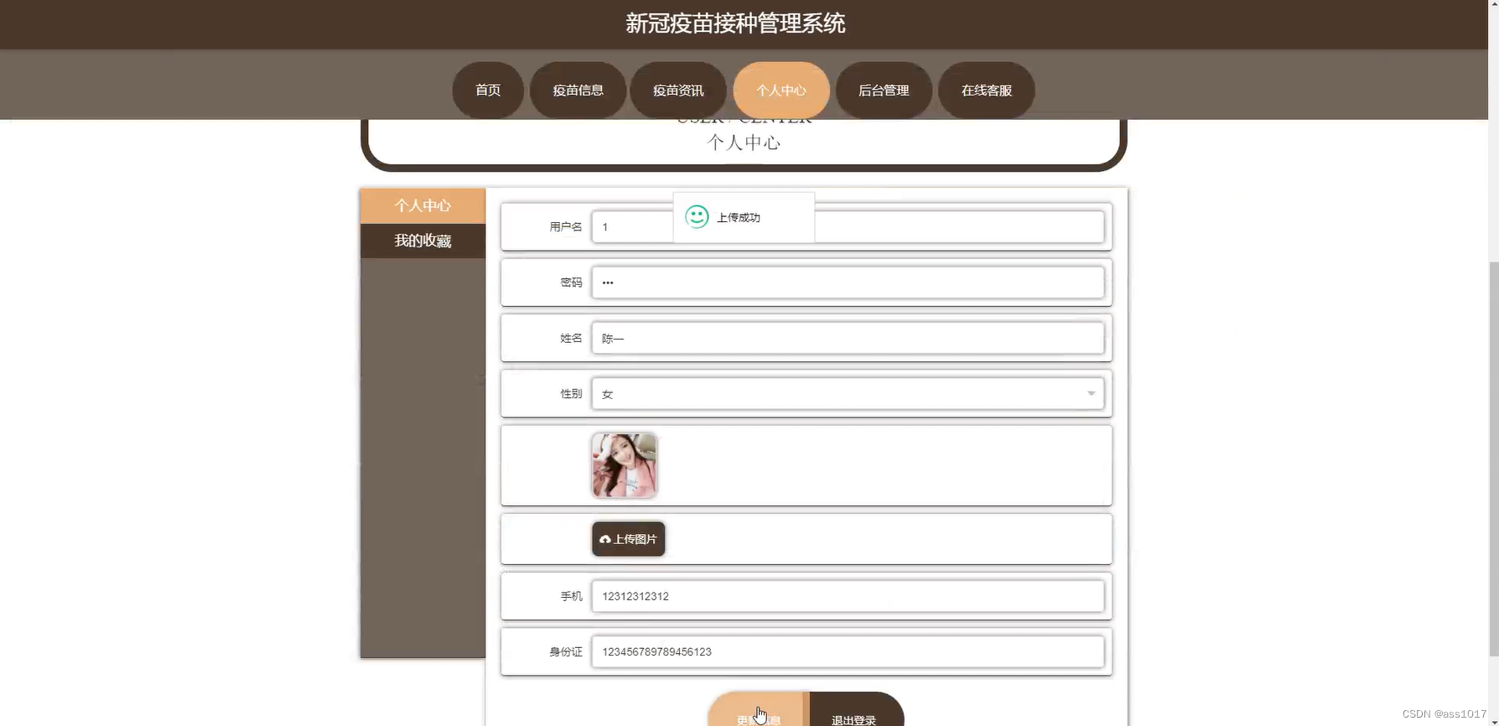Open the 性别 dropdown

[848, 393]
